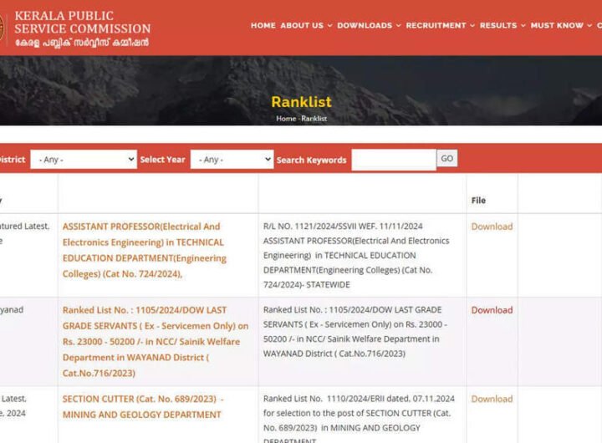
Task: Download the Section Cutter ranklist file
Action: (492, 399)
